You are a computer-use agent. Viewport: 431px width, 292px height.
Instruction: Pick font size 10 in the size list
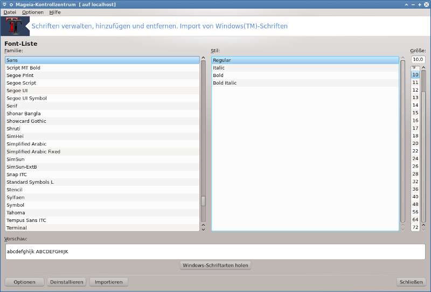415,74
